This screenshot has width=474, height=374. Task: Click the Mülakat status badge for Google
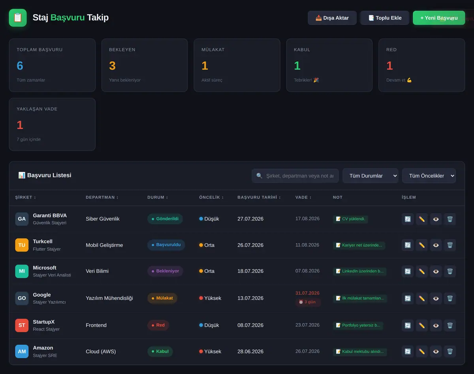162,298
